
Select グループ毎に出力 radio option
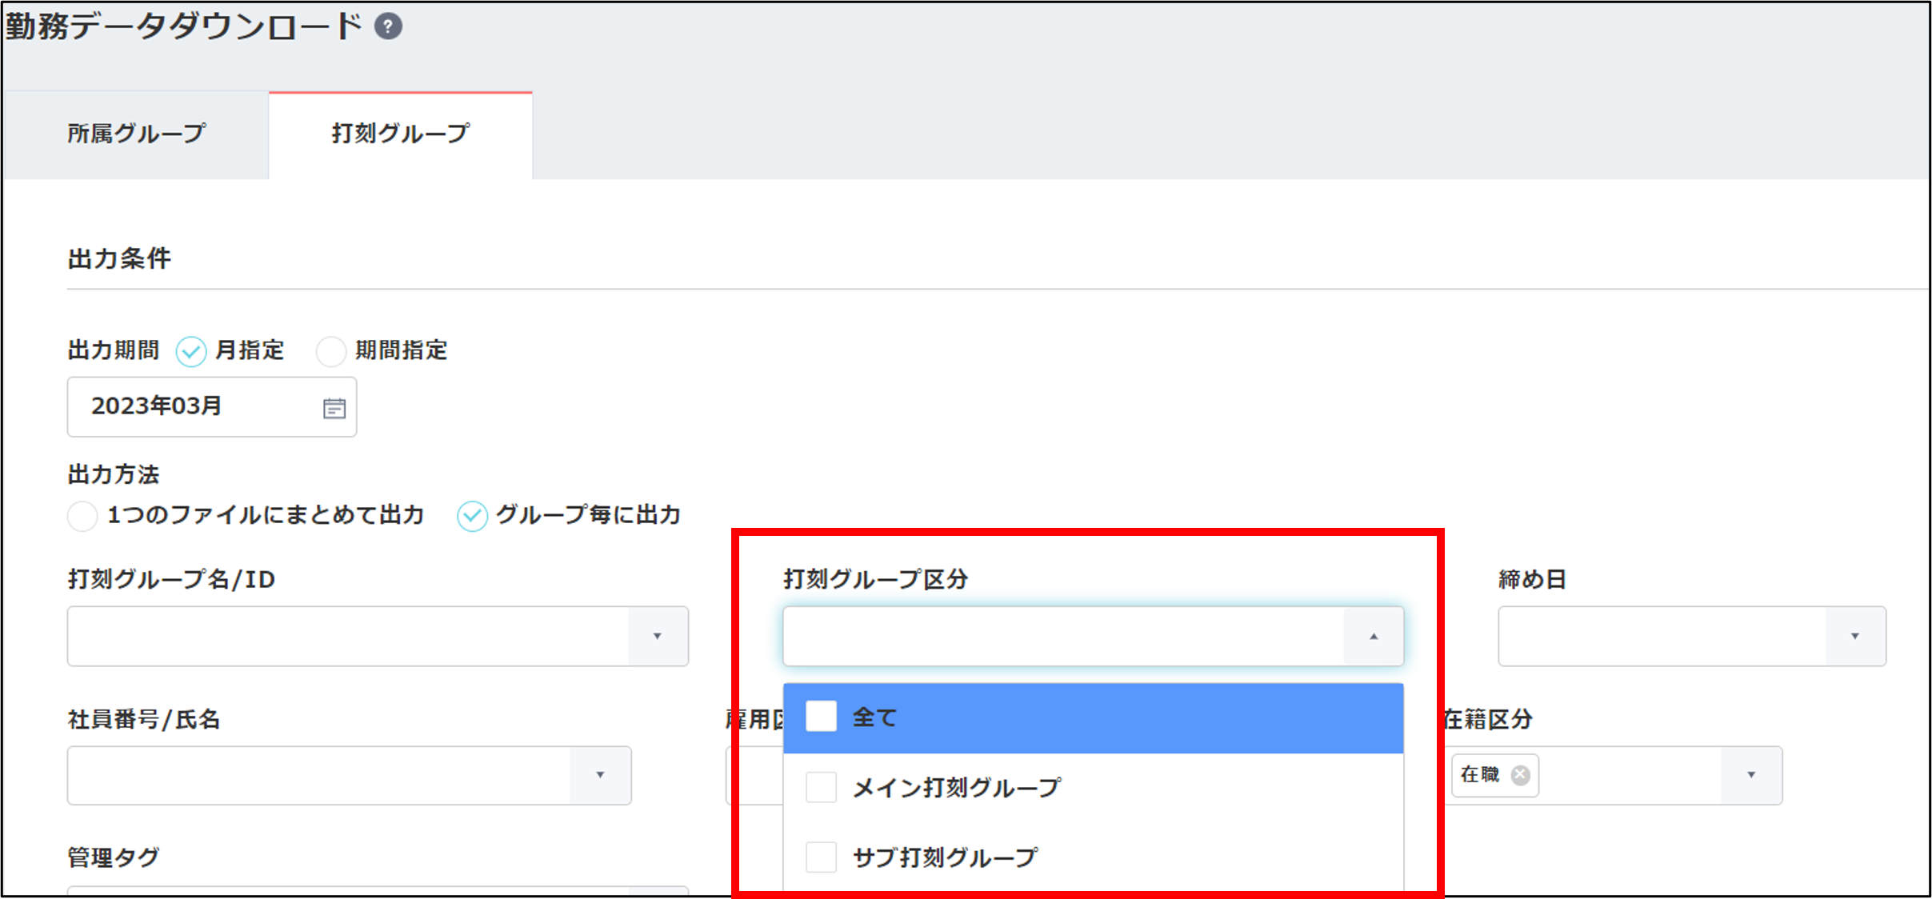click(x=472, y=516)
